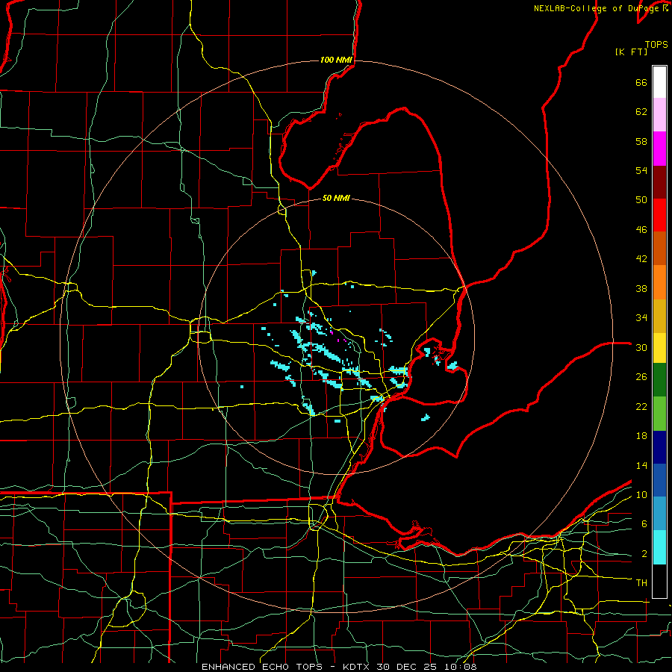The height and width of the screenshot is (672, 672).
Task: Click the light pink legend swatch
Action: [x=659, y=115]
